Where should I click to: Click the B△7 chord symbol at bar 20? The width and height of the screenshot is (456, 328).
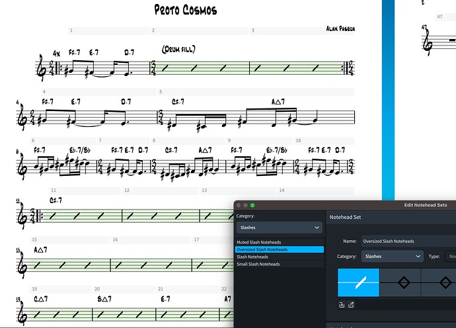click(104, 299)
